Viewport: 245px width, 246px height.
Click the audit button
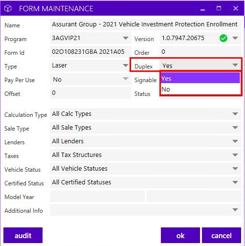[23, 235]
